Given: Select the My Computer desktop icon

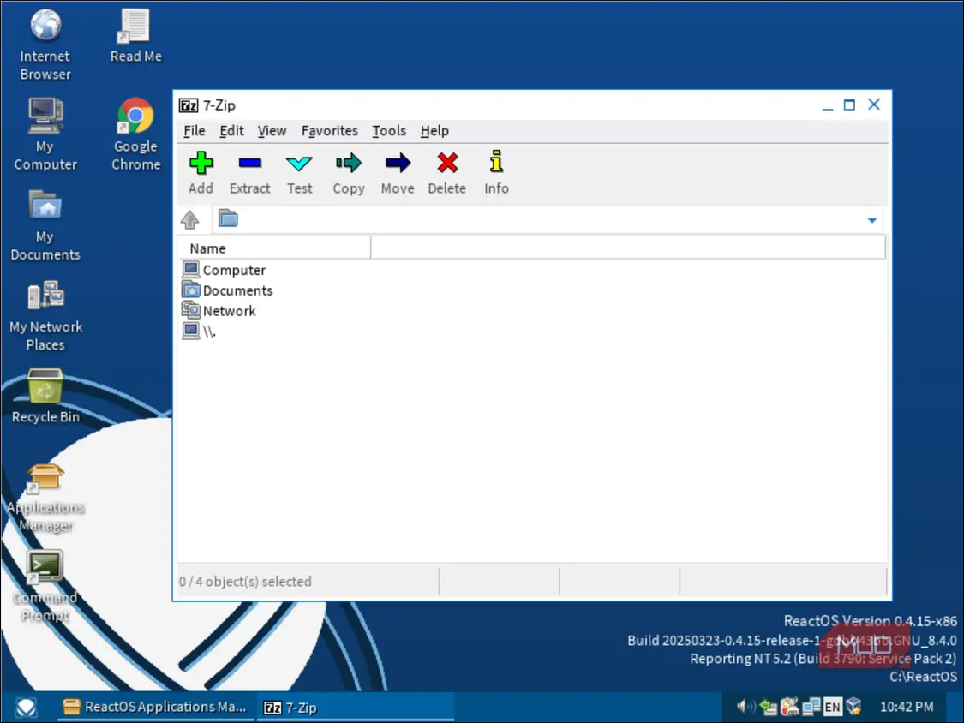Looking at the screenshot, I should 45,134.
